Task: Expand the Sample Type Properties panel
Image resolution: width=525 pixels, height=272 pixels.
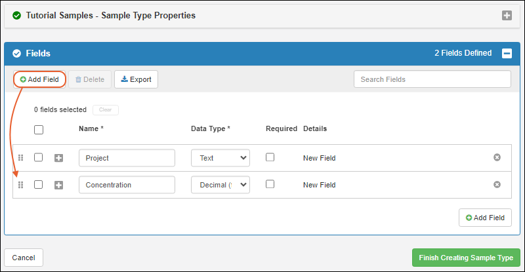Action: click(507, 16)
